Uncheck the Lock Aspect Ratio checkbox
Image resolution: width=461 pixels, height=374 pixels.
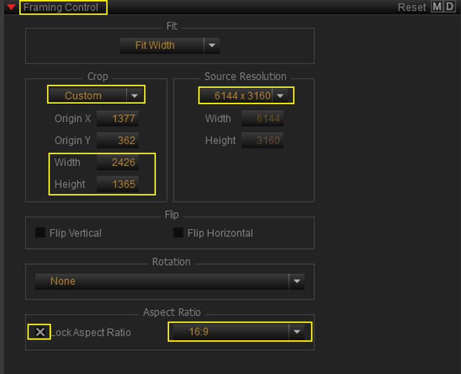tap(40, 332)
